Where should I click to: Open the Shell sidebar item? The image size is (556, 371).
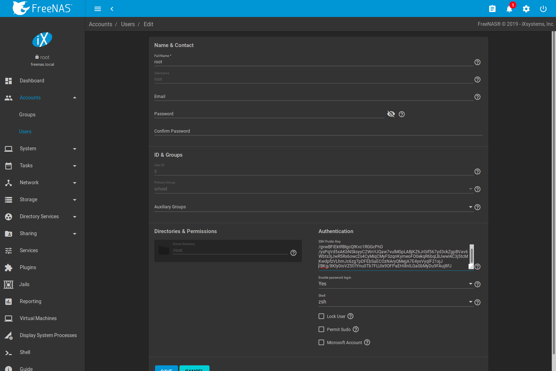point(42,352)
